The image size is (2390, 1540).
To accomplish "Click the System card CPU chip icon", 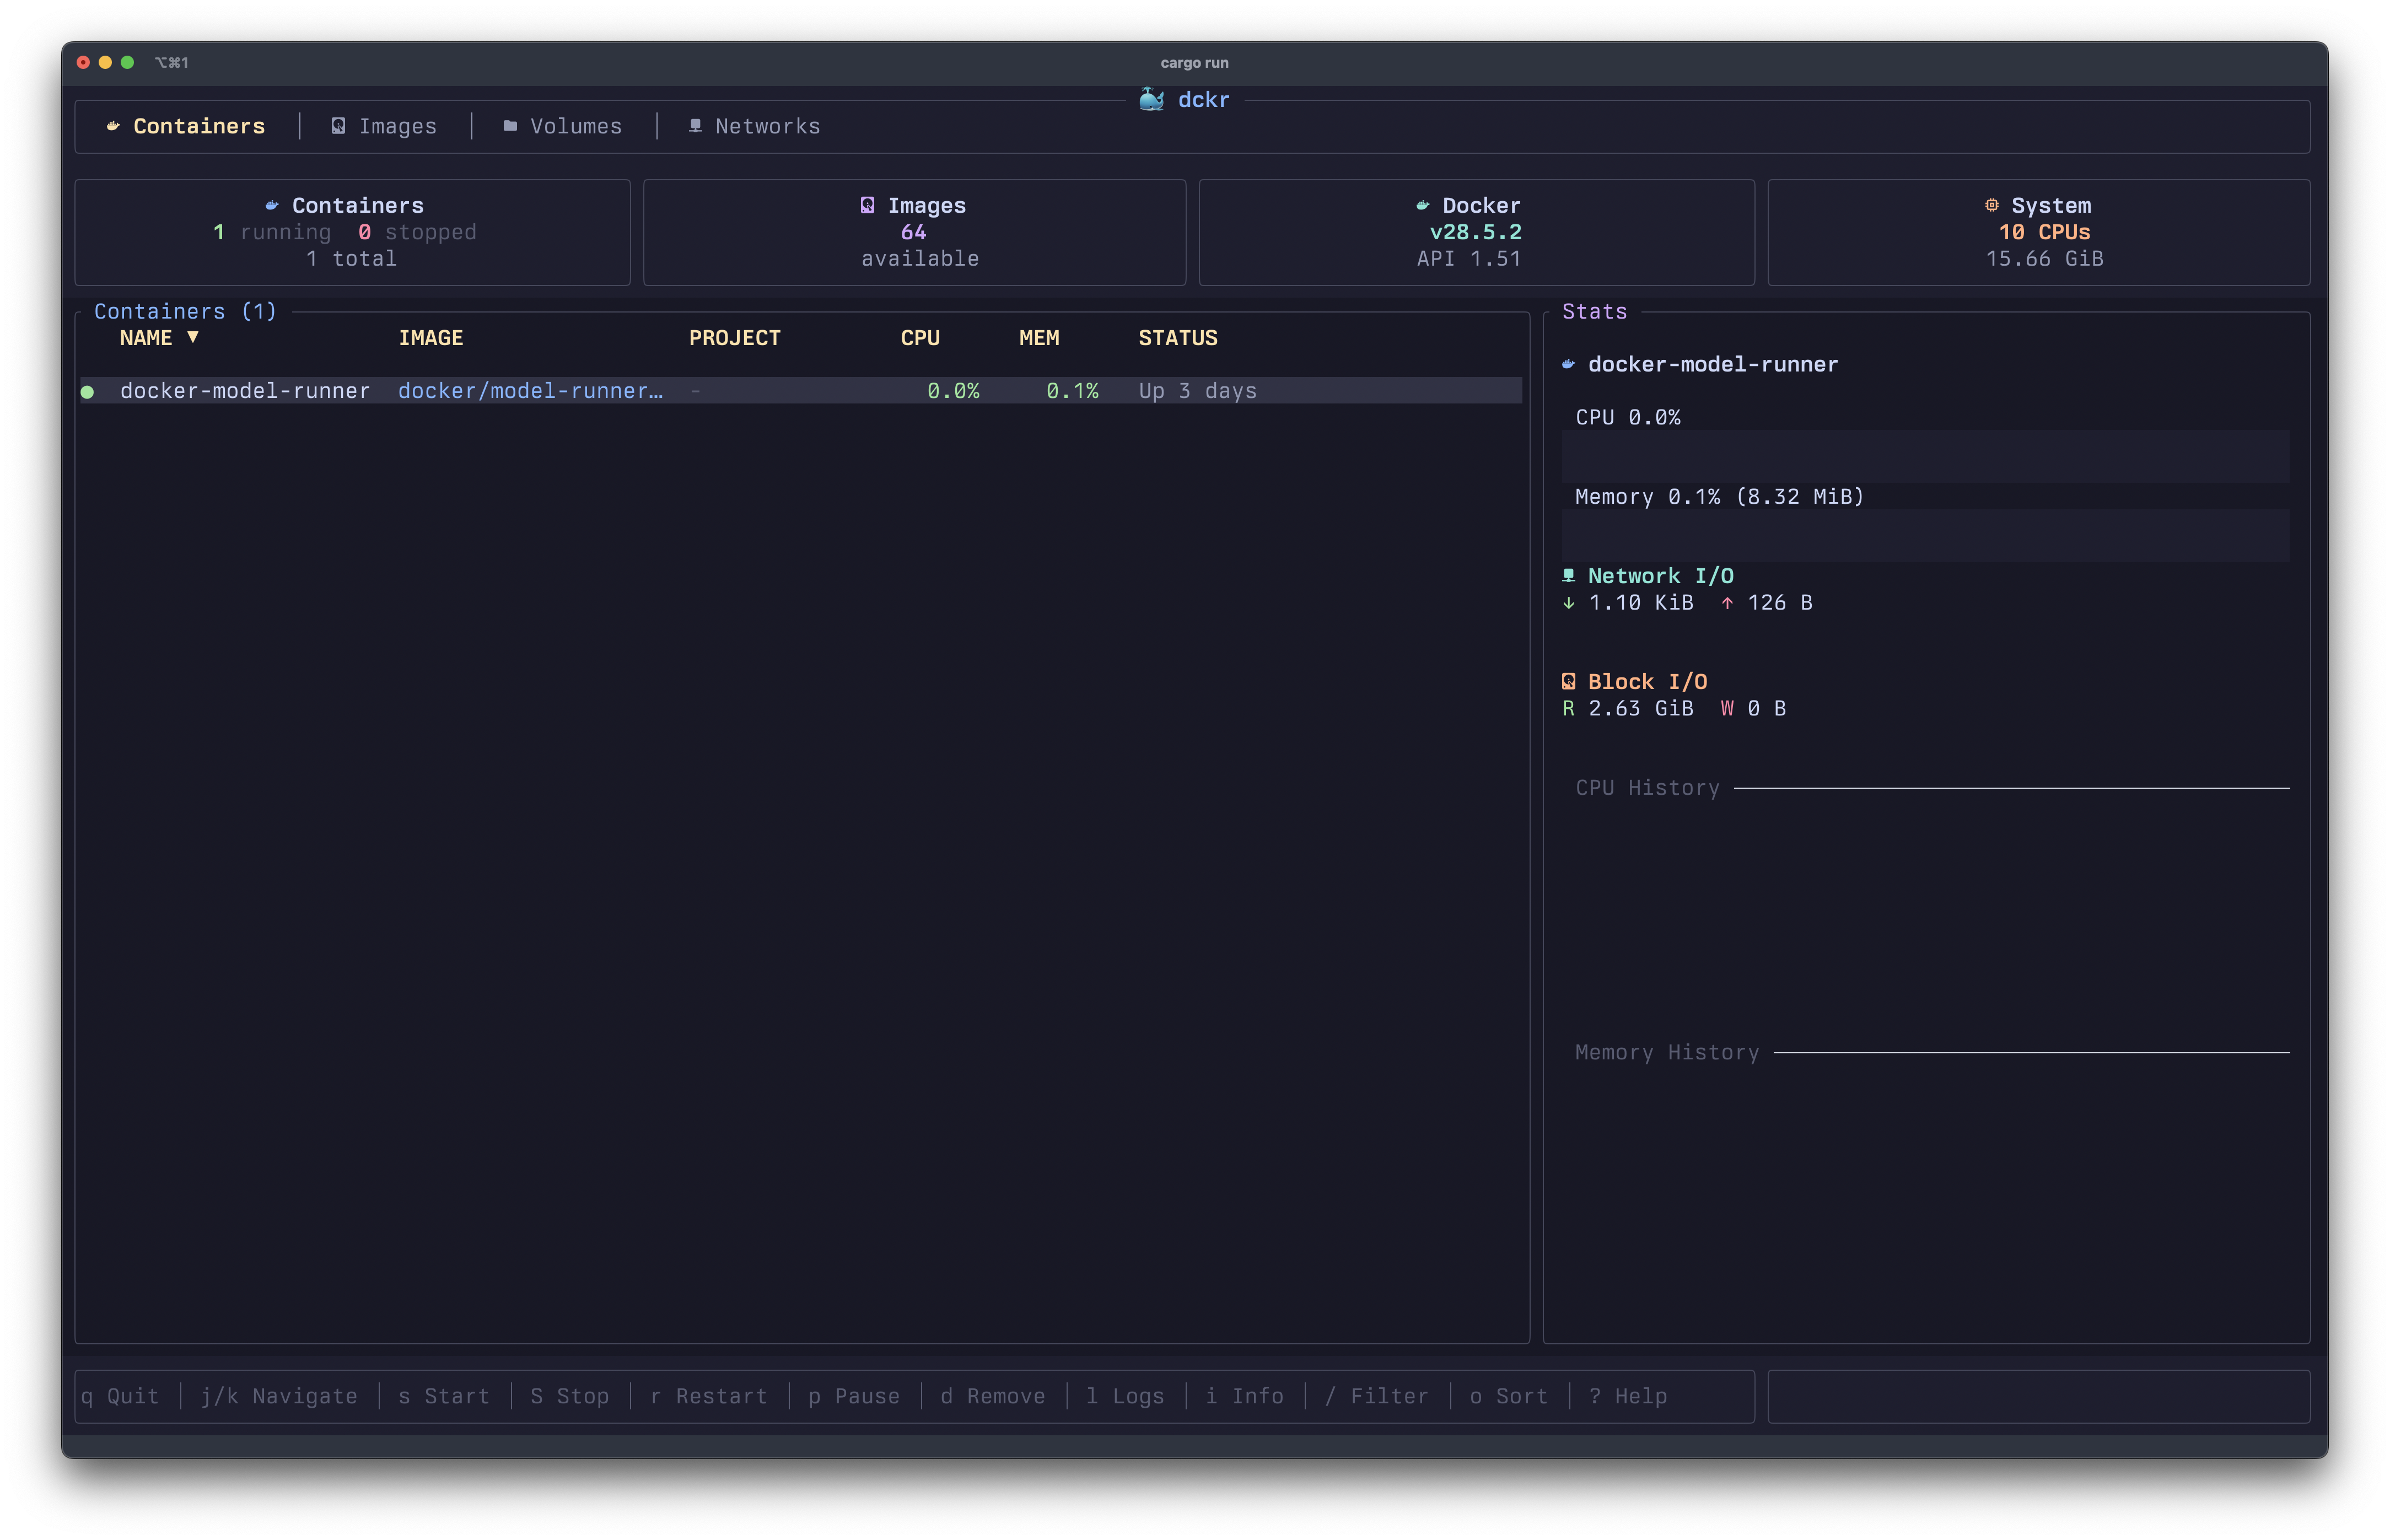I will (x=1991, y=205).
